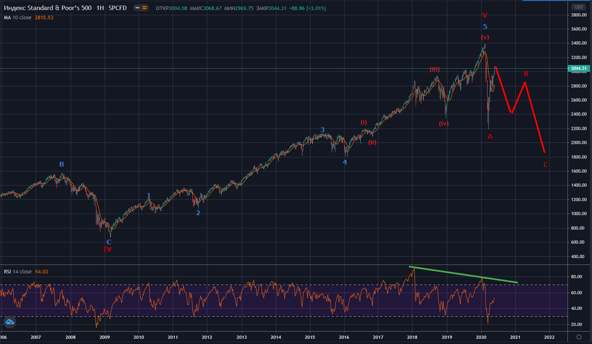This screenshot has width=592, height=344.
Task: Select the MA 10 close indicator legend
Action: coord(18,18)
